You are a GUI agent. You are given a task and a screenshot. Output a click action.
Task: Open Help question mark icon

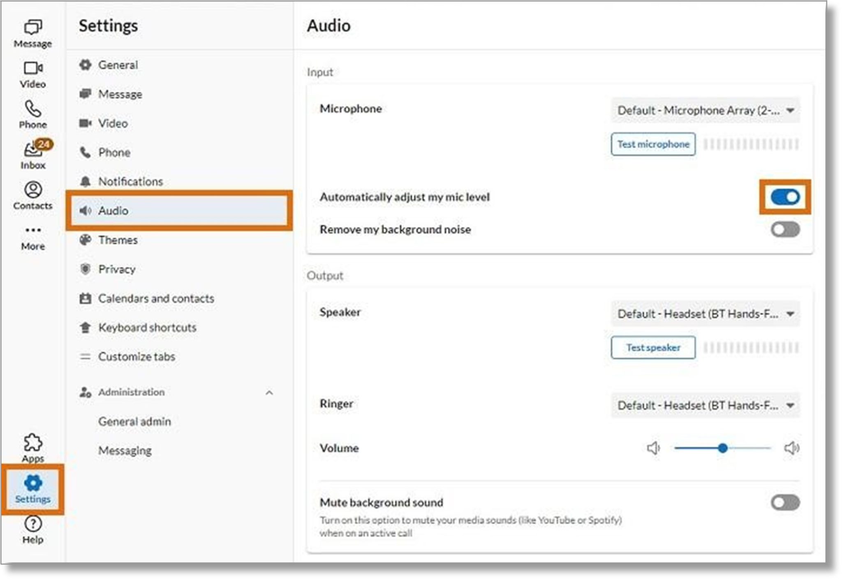coord(33,530)
